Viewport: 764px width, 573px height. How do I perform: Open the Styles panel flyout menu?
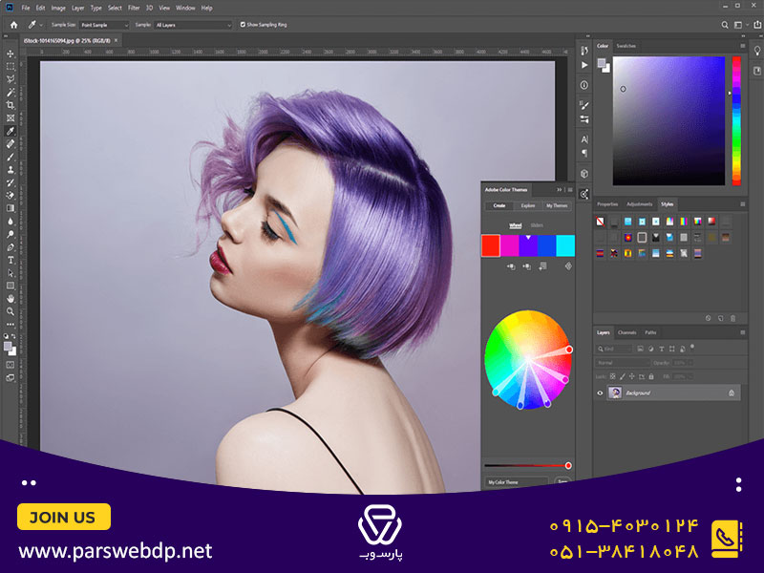click(743, 204)
